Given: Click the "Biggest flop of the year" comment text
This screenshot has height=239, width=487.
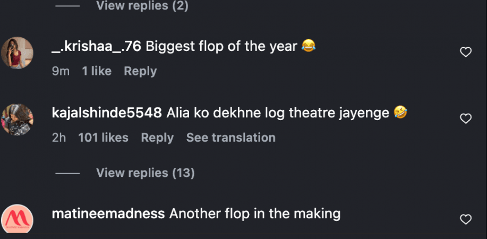Looking at the screenshot, I should (x=221, y=46).
